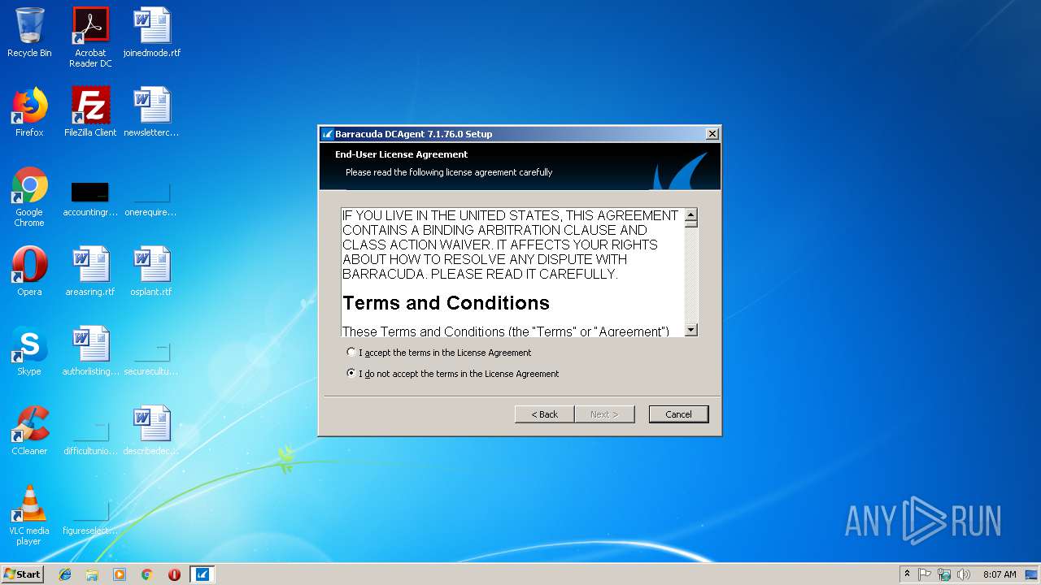Select the describedec... document icon
This screenshot has width=1041, height=585.
click(152, 431)
